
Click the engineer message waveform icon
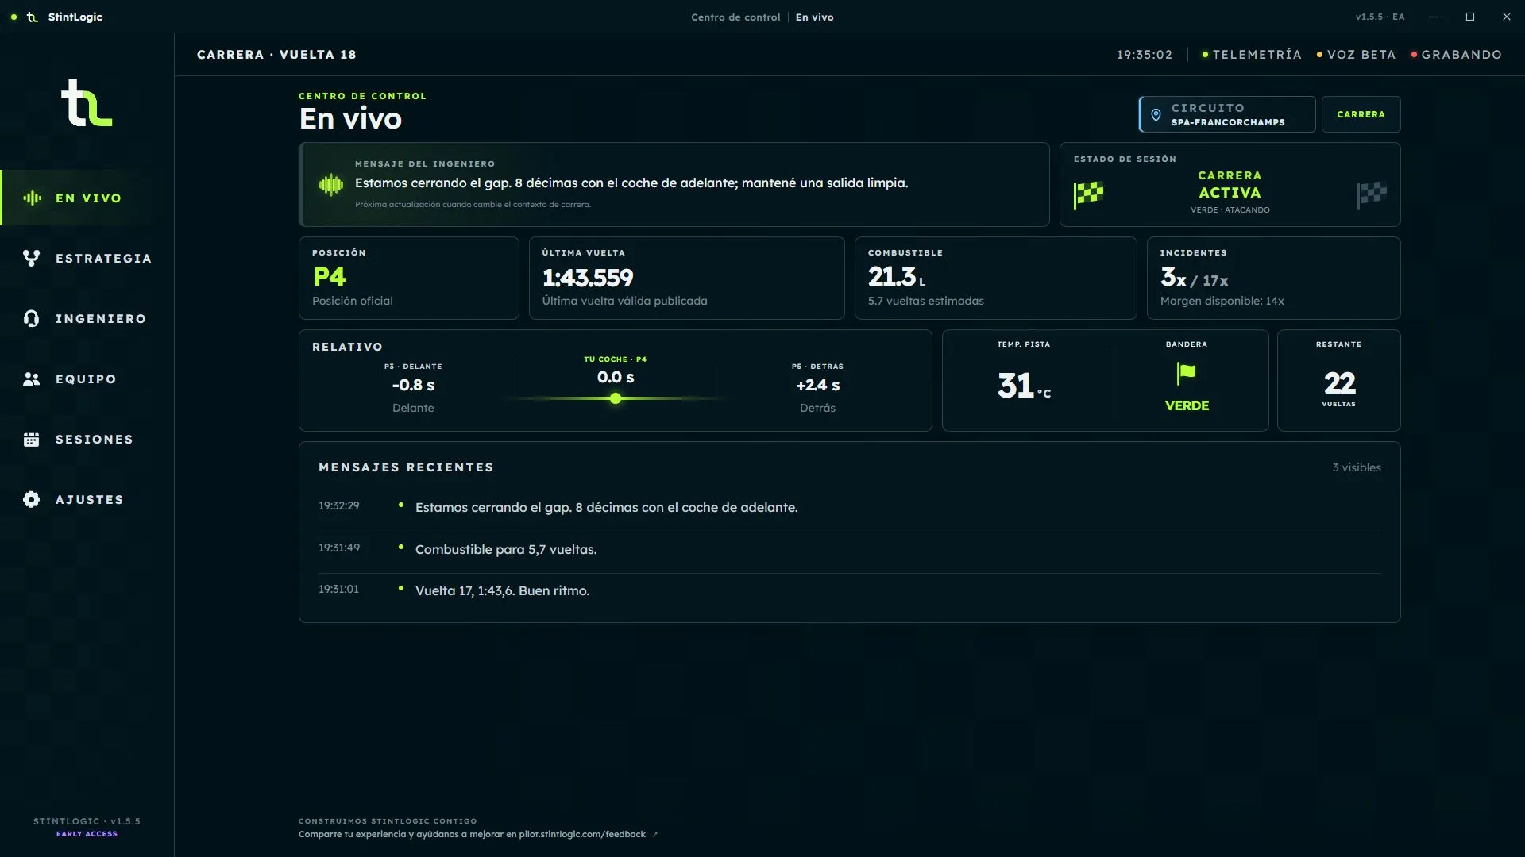pyautogui.click(x=330, y=185)
